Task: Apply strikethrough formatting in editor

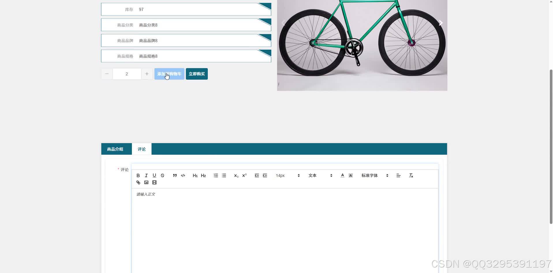Action: pos(162,175)
